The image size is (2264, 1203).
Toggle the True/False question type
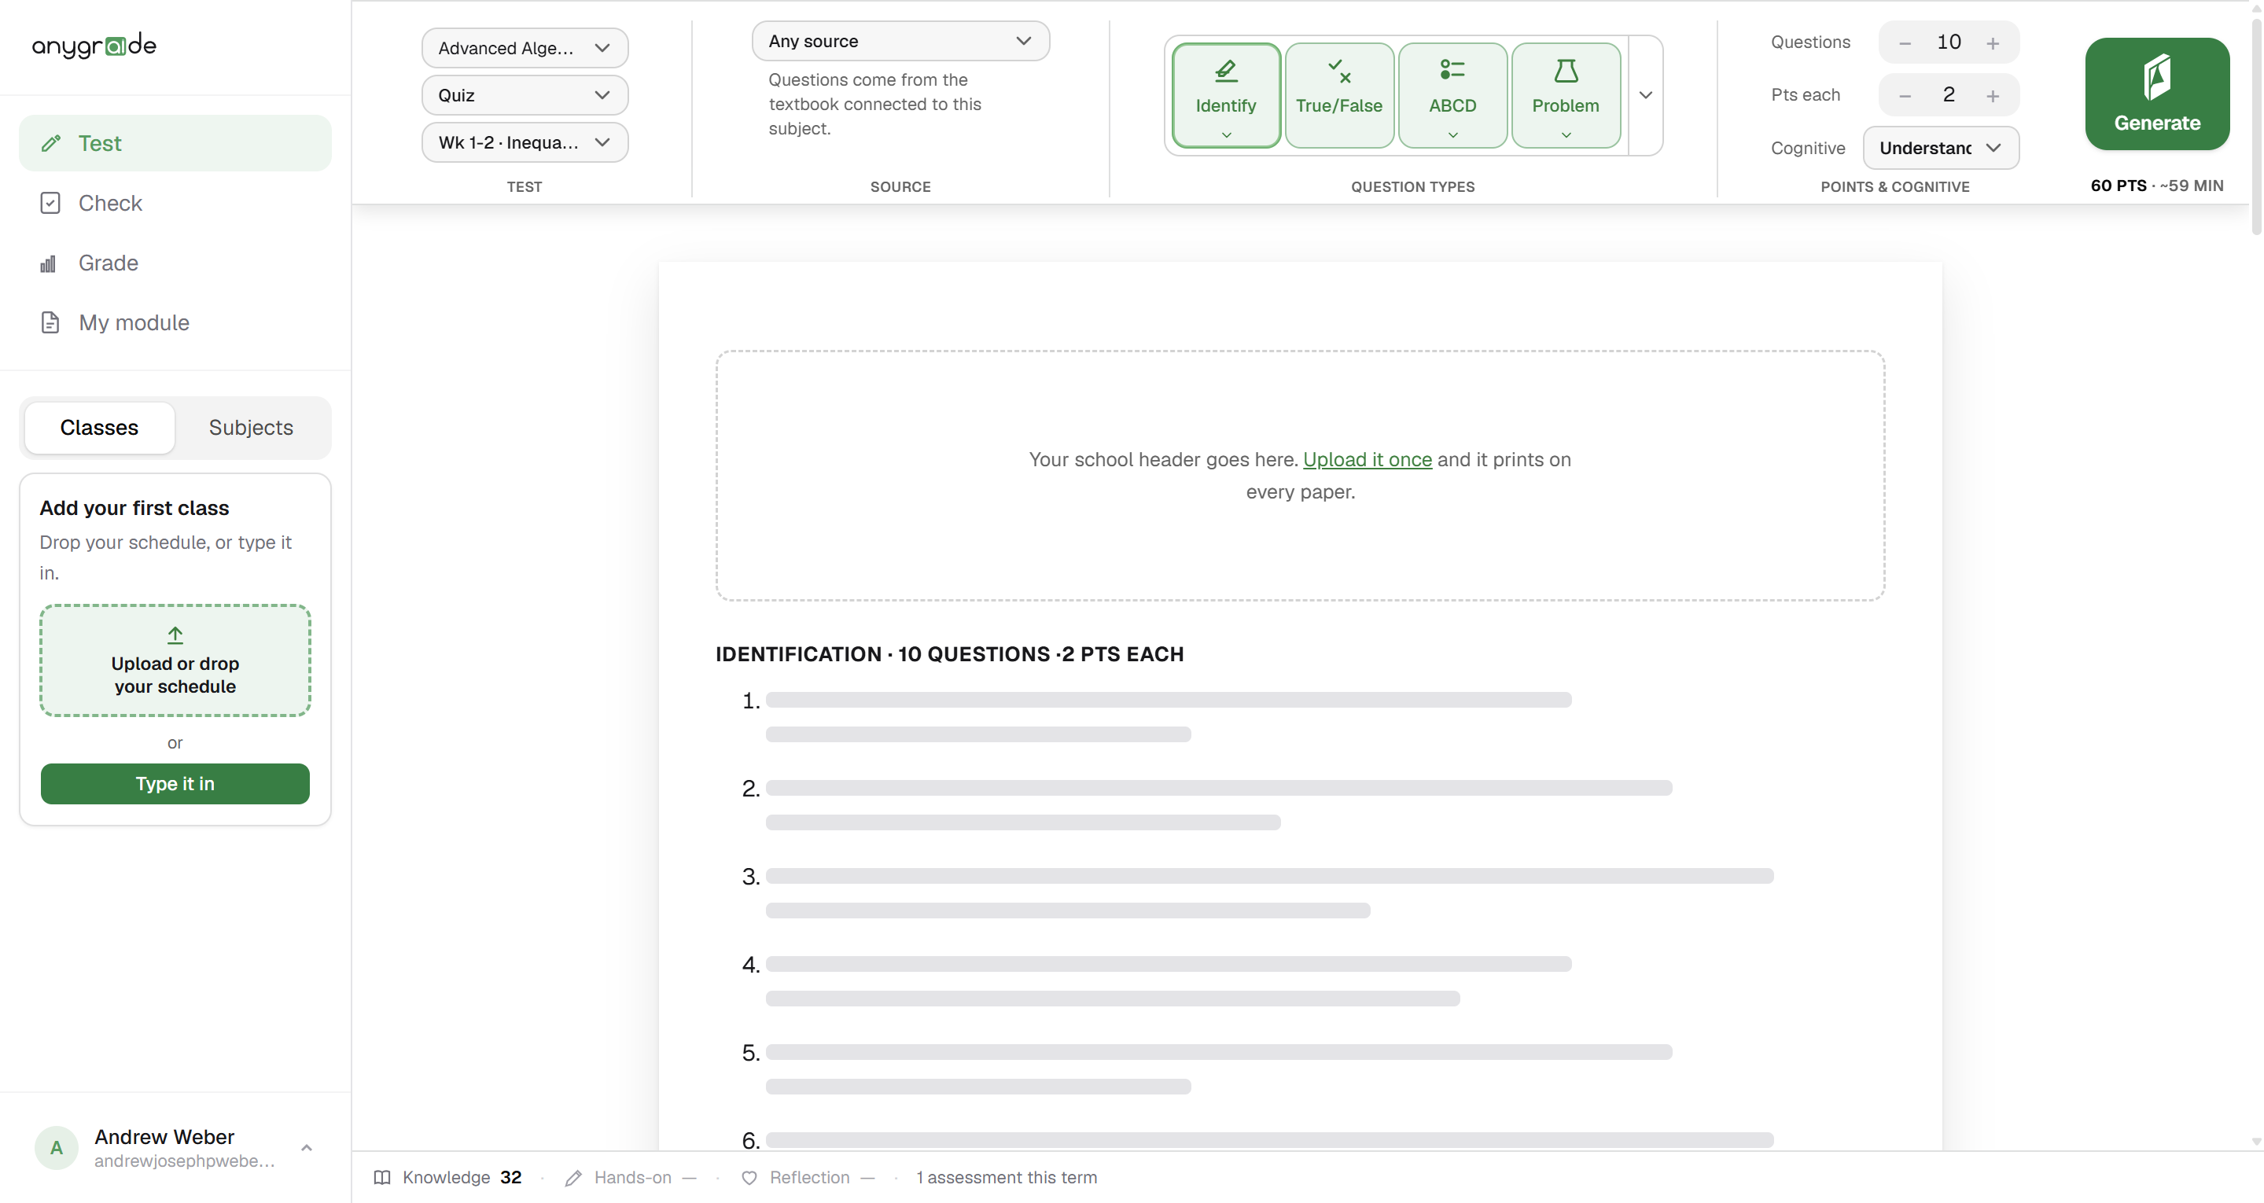1338,95
